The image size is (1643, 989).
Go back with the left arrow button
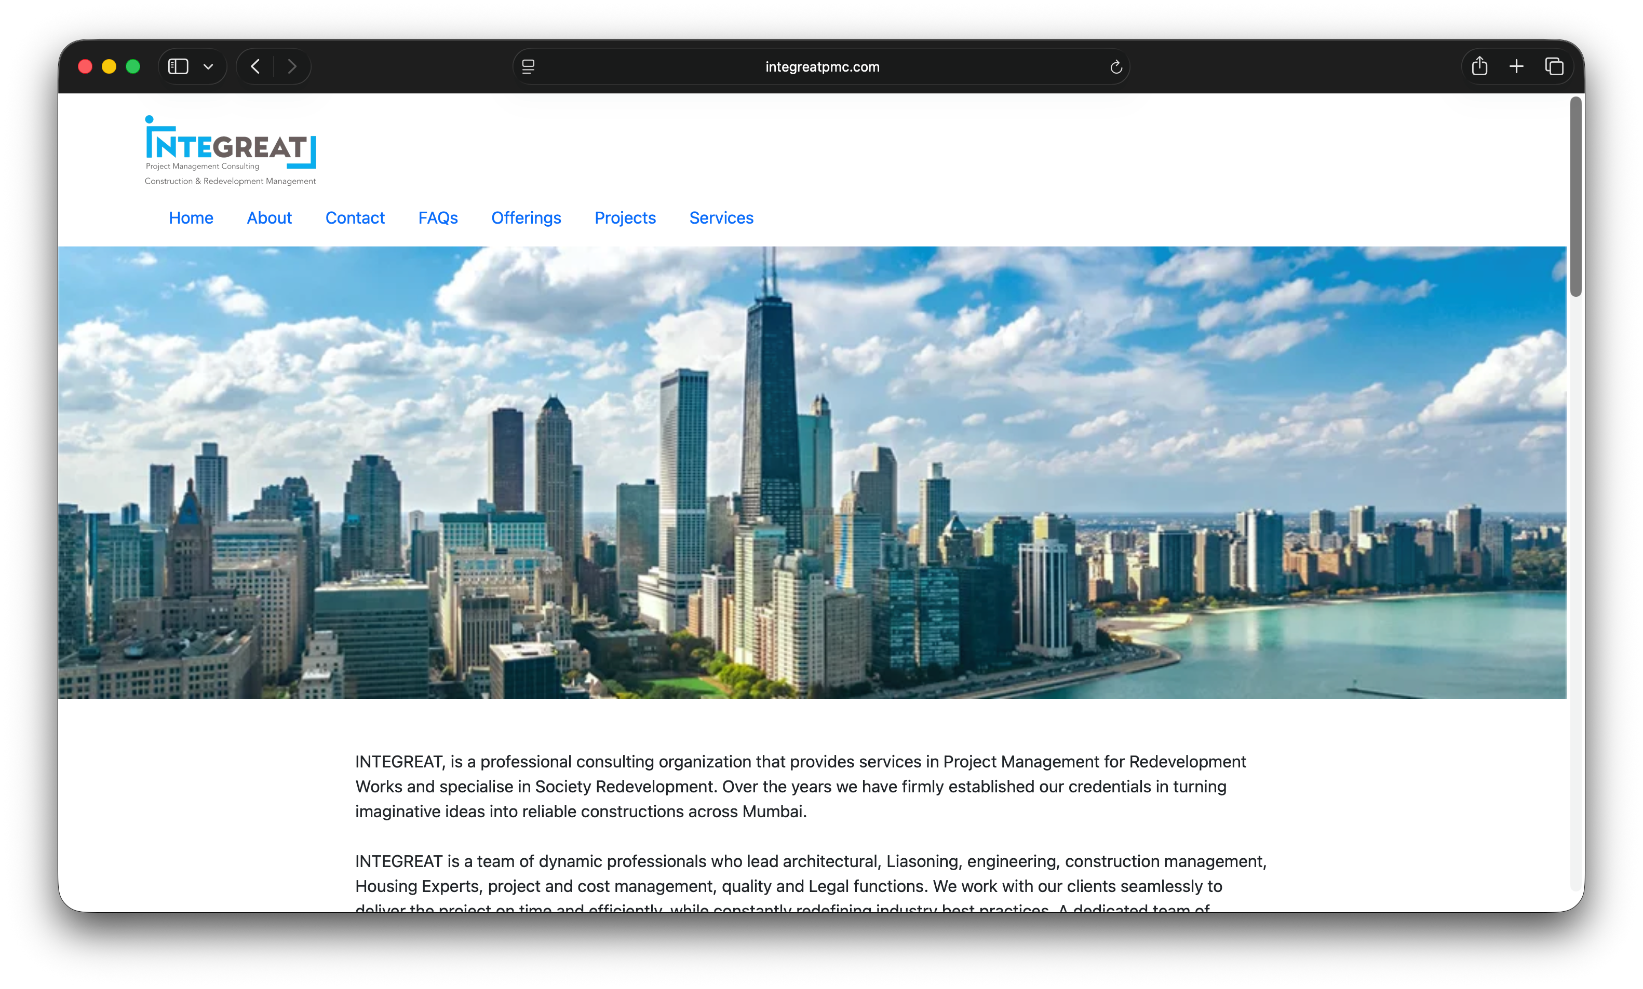(255, 66)
